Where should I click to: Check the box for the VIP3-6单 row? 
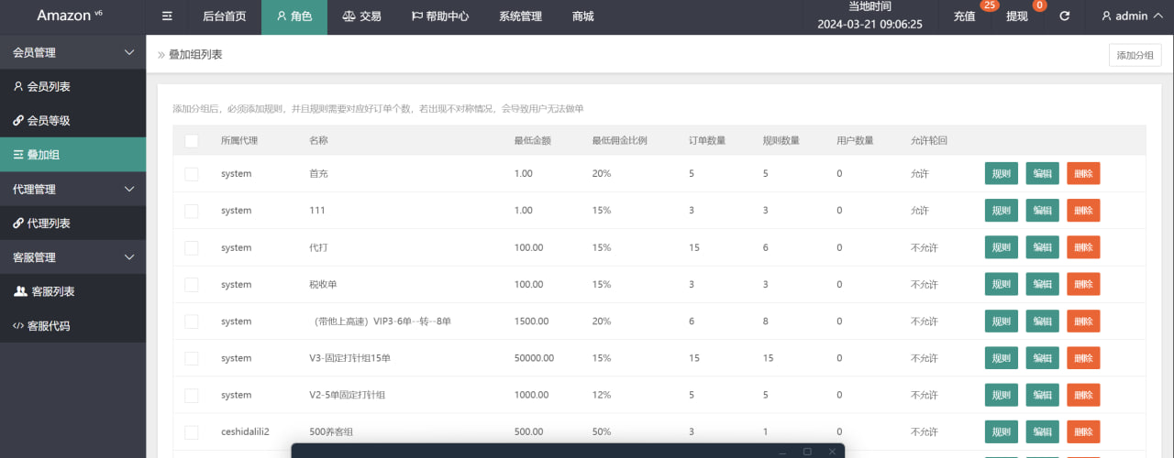[x=192, y=322]
